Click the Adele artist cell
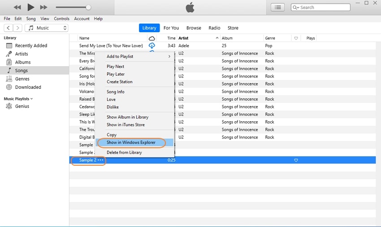Viewport: 381px width, 227px height. 184,46
